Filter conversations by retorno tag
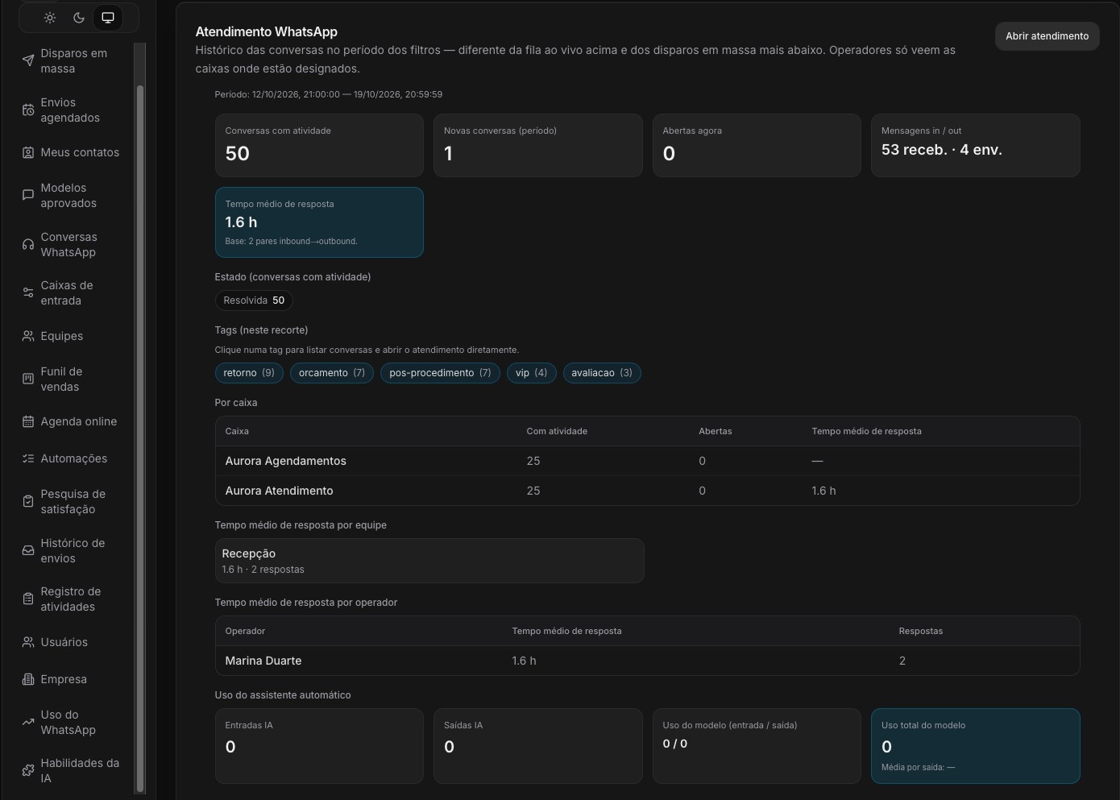Image resolution: width=1120 pixels, height=800 pixels. (x=249, y=373)
